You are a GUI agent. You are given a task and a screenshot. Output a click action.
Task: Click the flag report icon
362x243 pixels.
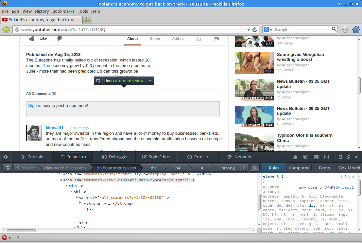click(x=216, y=39)
